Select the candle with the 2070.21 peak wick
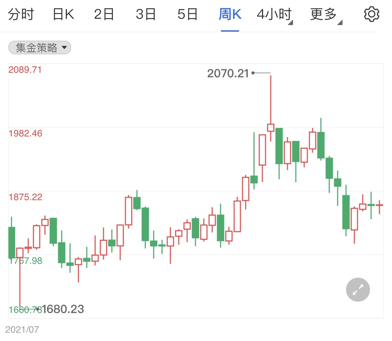The width and height of the screenshot is (392, 341). [271, 108]
